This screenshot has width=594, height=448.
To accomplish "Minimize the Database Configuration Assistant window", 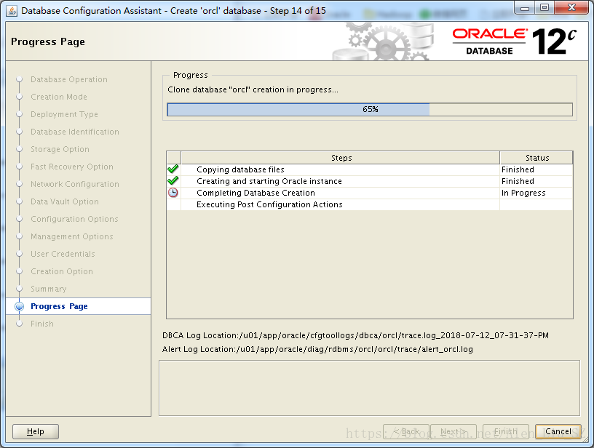I will click(x=525, y=8).
